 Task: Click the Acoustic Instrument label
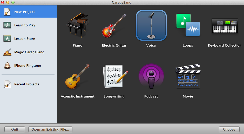click(78, 96)
